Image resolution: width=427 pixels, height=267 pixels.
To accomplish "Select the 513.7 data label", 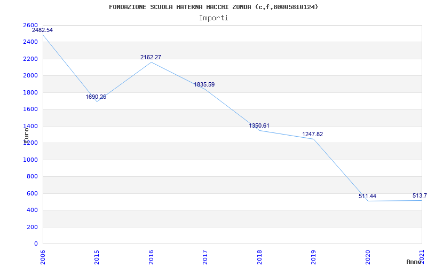I will click(420, 195).
